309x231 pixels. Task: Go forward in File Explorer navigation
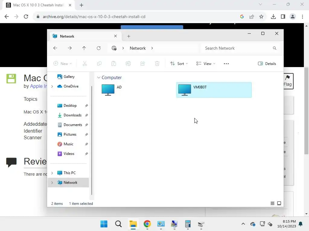(x=70, y=48)
